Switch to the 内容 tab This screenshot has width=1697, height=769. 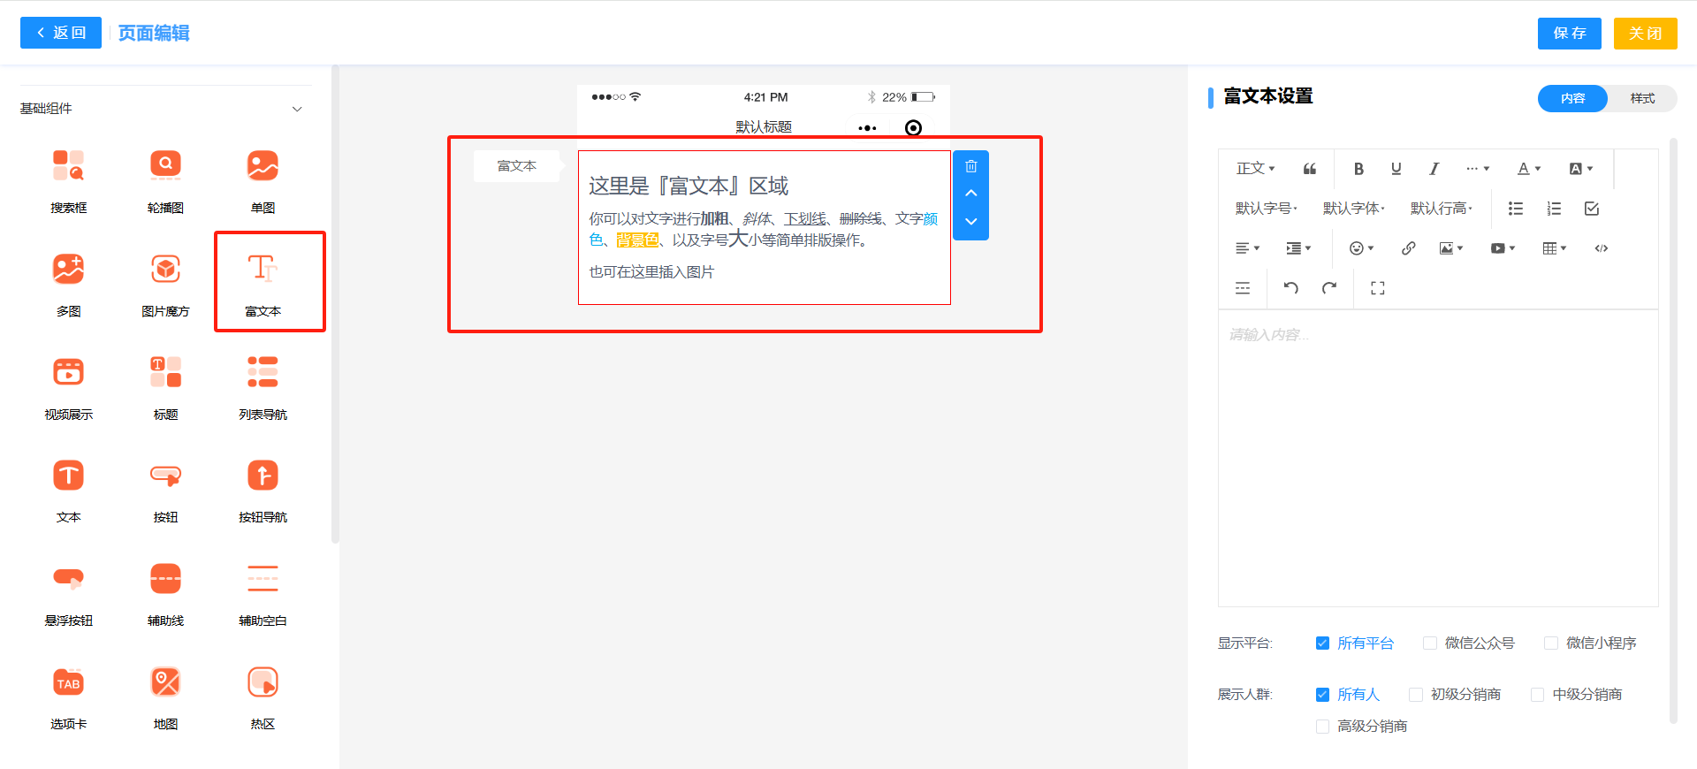1572,98
